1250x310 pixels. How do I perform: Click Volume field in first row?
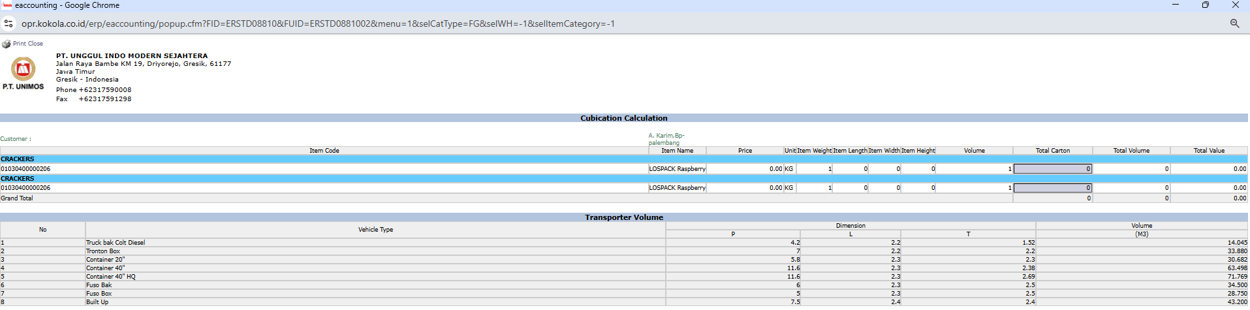974,169
